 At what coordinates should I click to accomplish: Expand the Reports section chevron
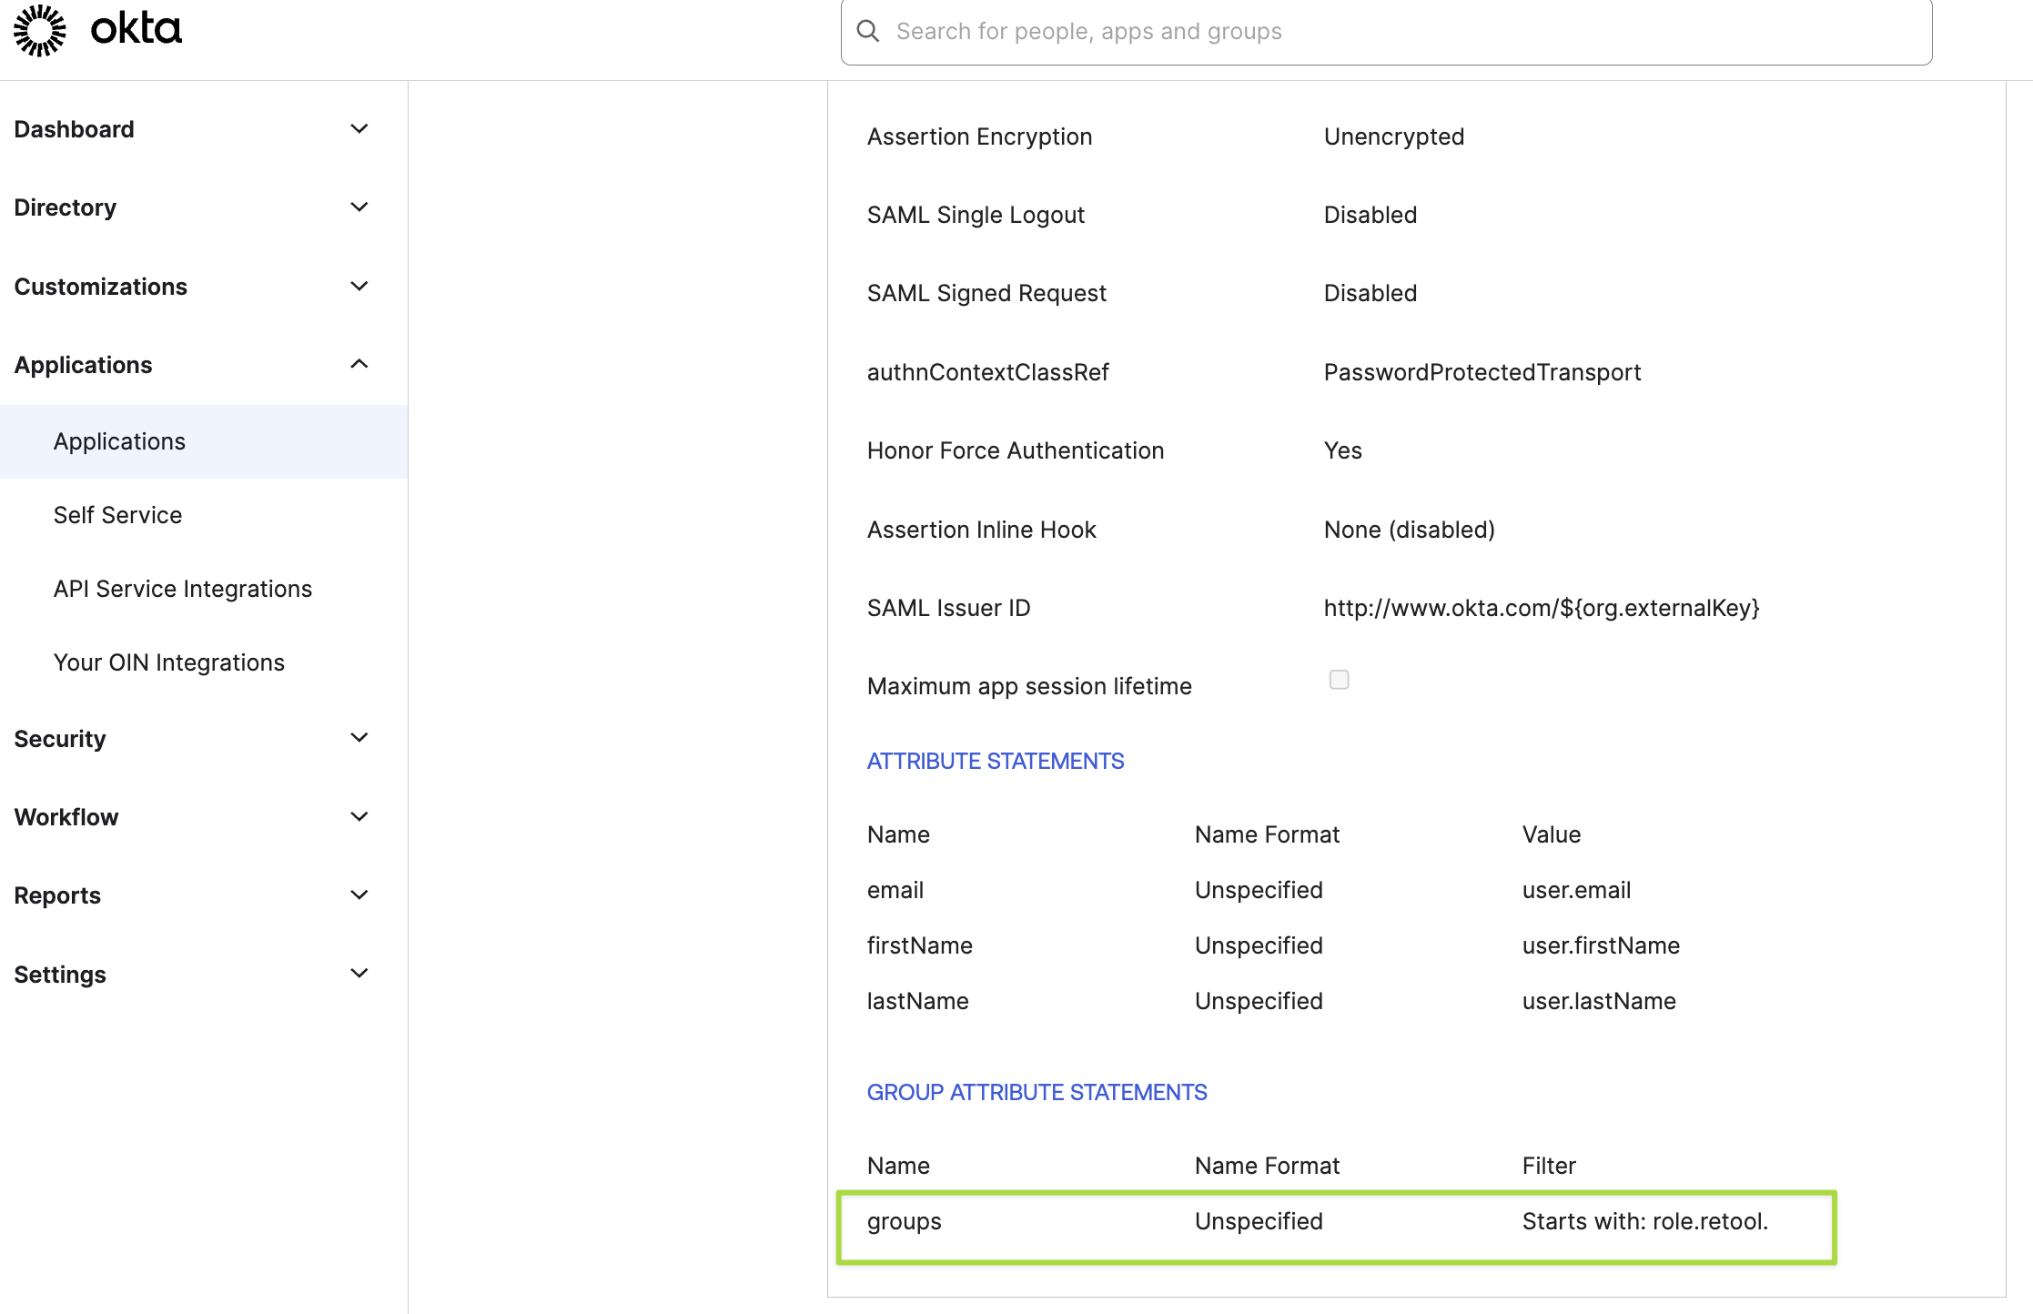359,895
